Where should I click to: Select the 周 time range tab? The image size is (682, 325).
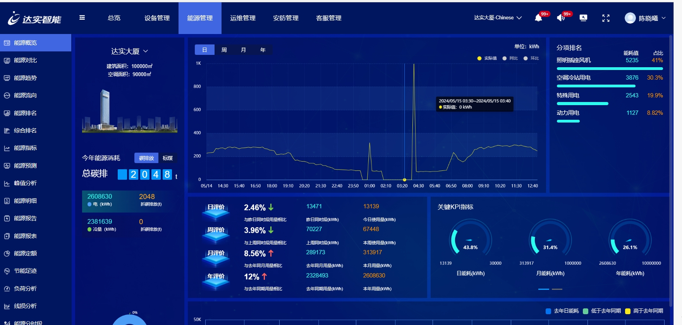(224, 50)
